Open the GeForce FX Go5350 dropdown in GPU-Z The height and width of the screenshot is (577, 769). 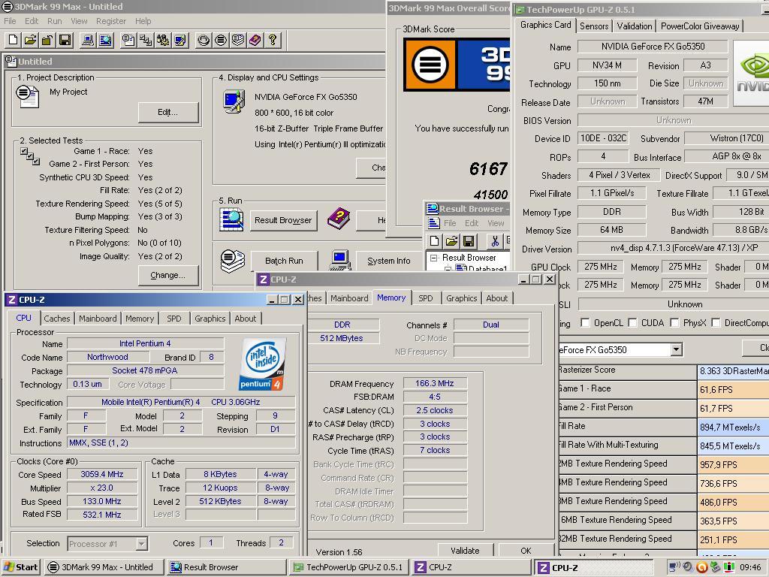677,350
